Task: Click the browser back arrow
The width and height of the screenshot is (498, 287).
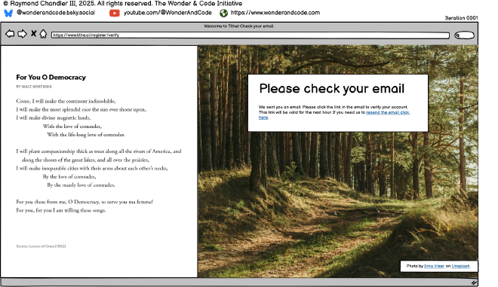Action: coord(10,34)
